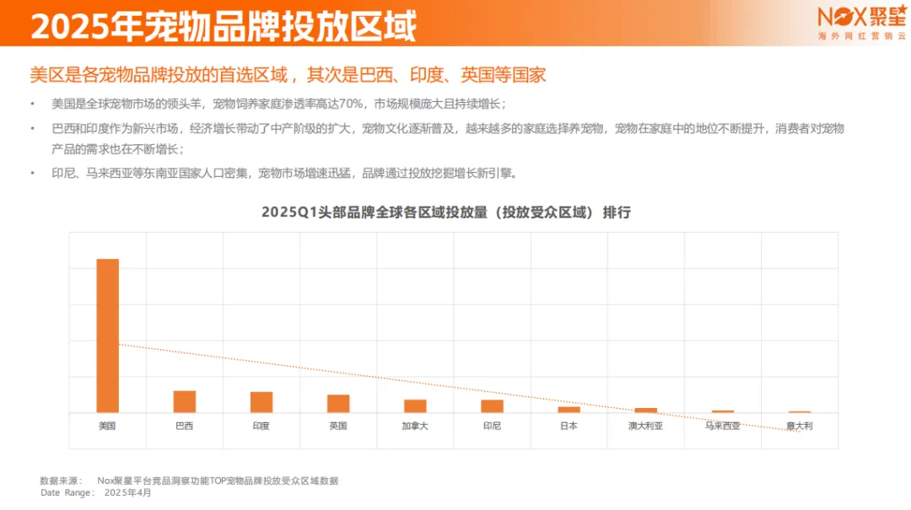The width and height of the screenshot is (911, 510).
Task: Select the 加拿大 bar
Action: [415, 406]
